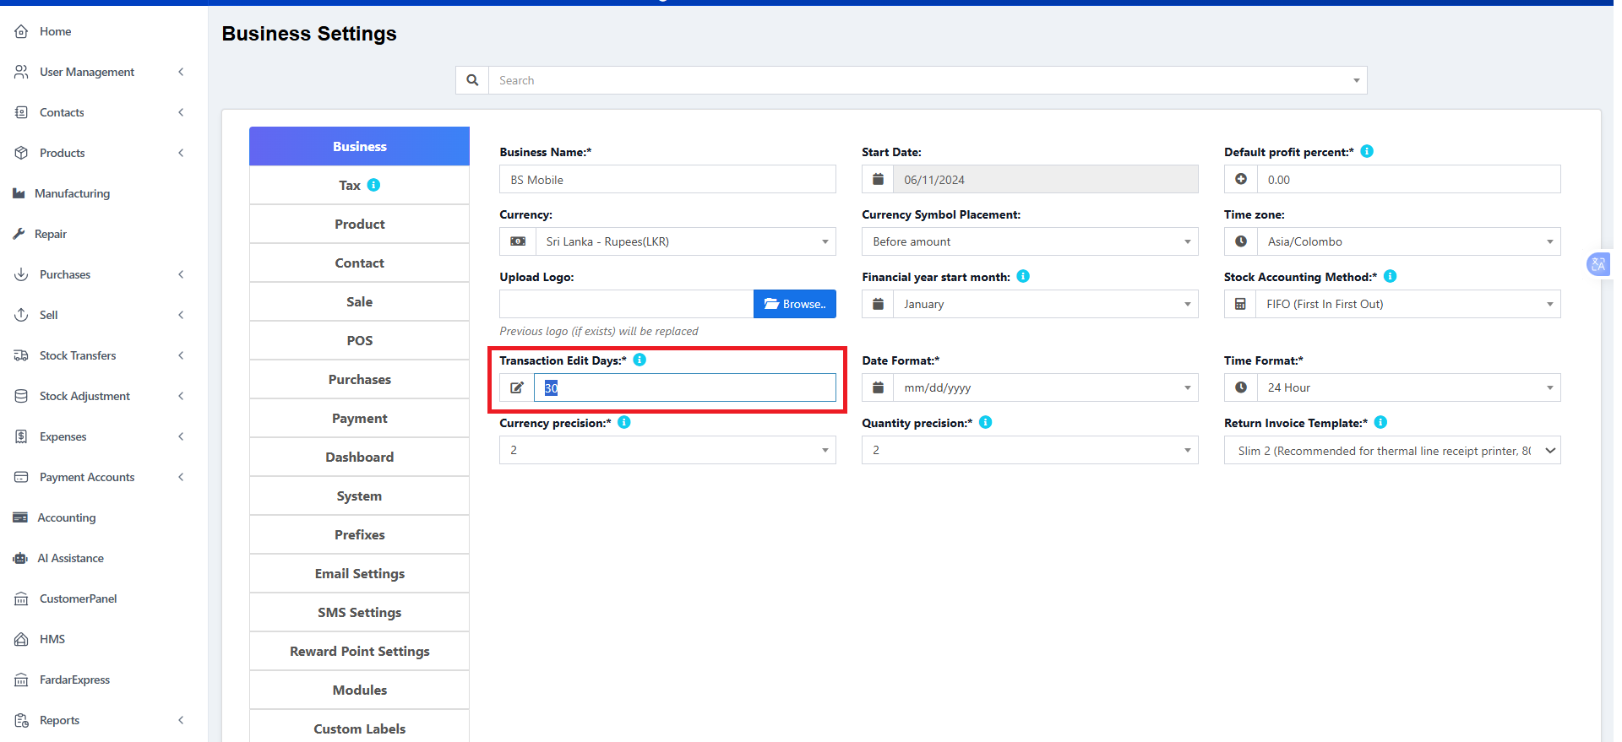This screenshot has width=1622, height=742.
Task: Click the Browse button for logo upload
Action: coord(794,304)
